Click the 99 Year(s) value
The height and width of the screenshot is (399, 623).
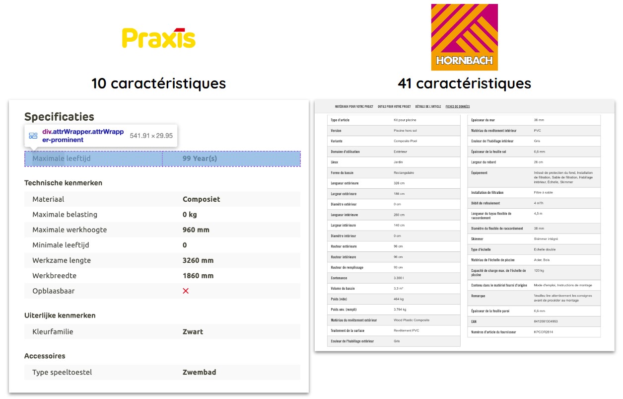200,159
